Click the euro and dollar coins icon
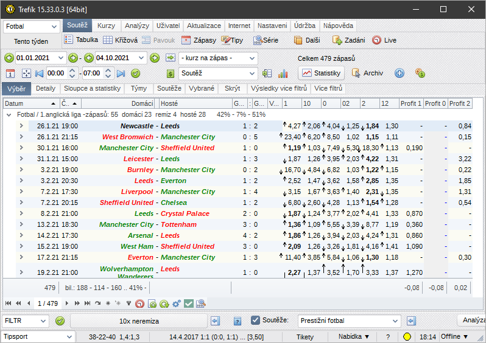The image size is (486, 343). point(420,73)
